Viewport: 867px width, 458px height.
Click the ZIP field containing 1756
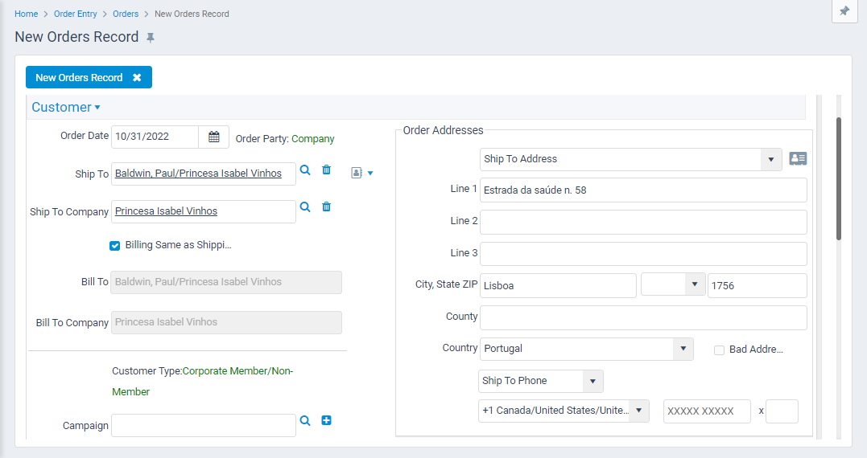(x=757, y=285)
